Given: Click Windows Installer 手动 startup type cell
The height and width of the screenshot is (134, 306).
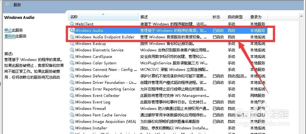Looking at the screenshot, I should point(231,128).
